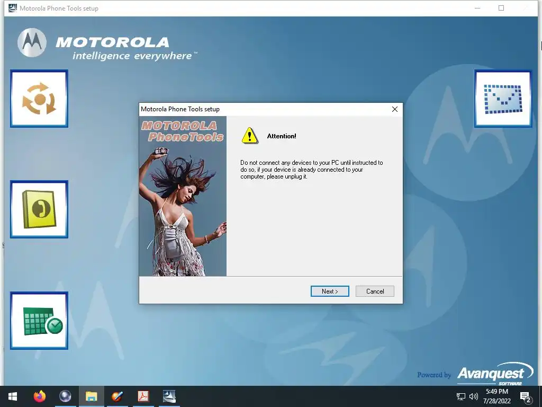Click the setup installer taskbar icon
Image resolution: width=542 pixels, height=407 pixels.
tap(169, 396)
